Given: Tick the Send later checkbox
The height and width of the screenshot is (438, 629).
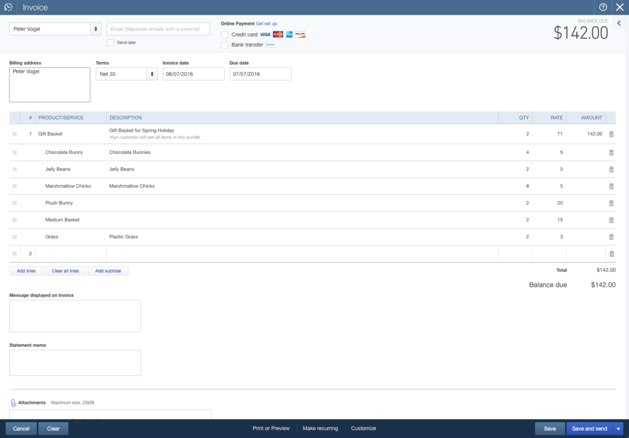Looking at the screenshot, I should pos(111,42).
